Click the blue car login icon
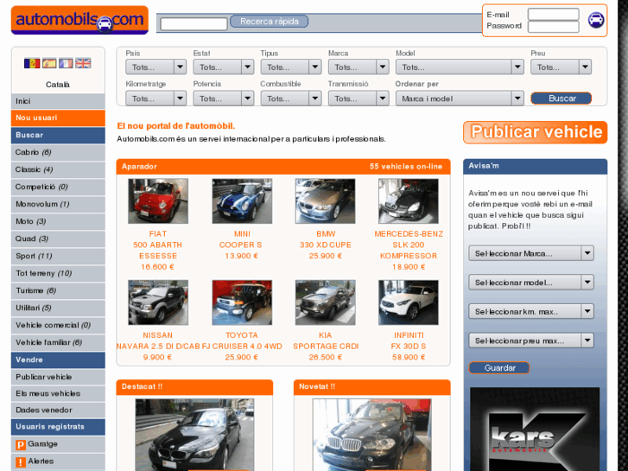 [595, 20]
